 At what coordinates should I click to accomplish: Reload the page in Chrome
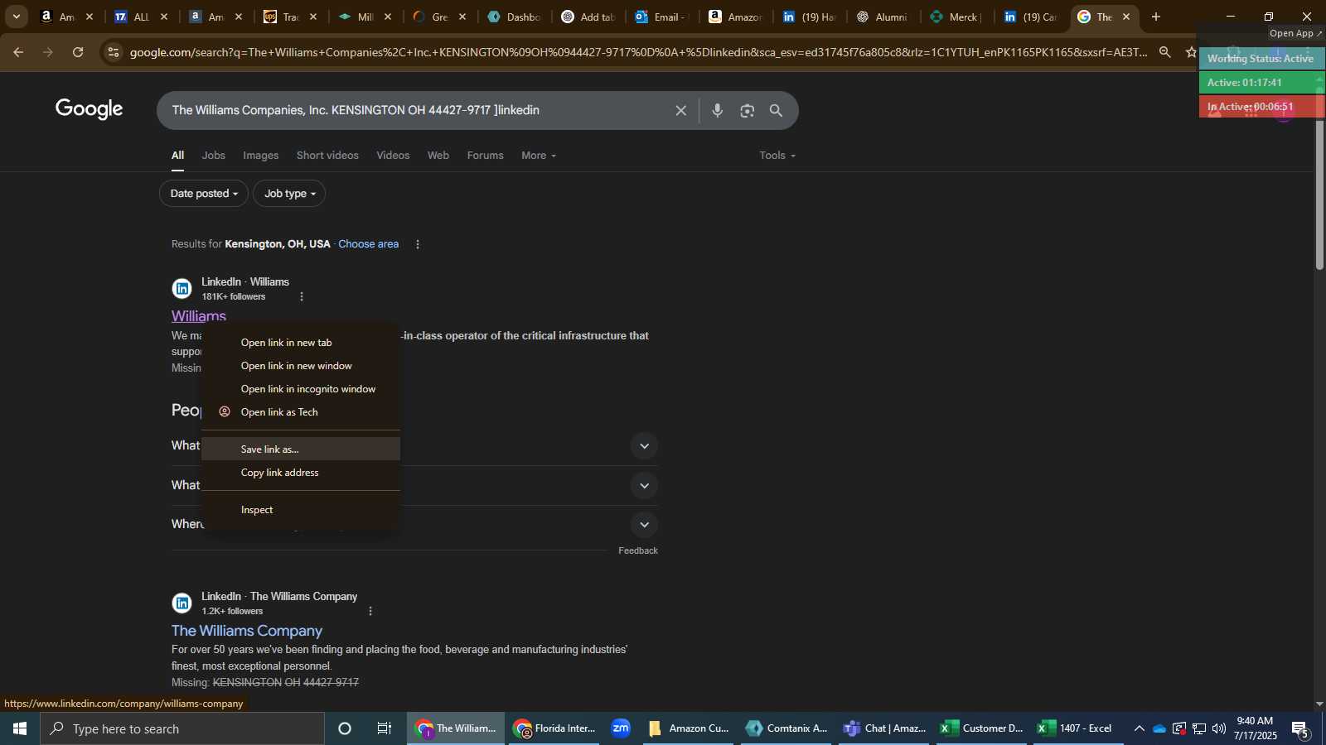point(78,52)
